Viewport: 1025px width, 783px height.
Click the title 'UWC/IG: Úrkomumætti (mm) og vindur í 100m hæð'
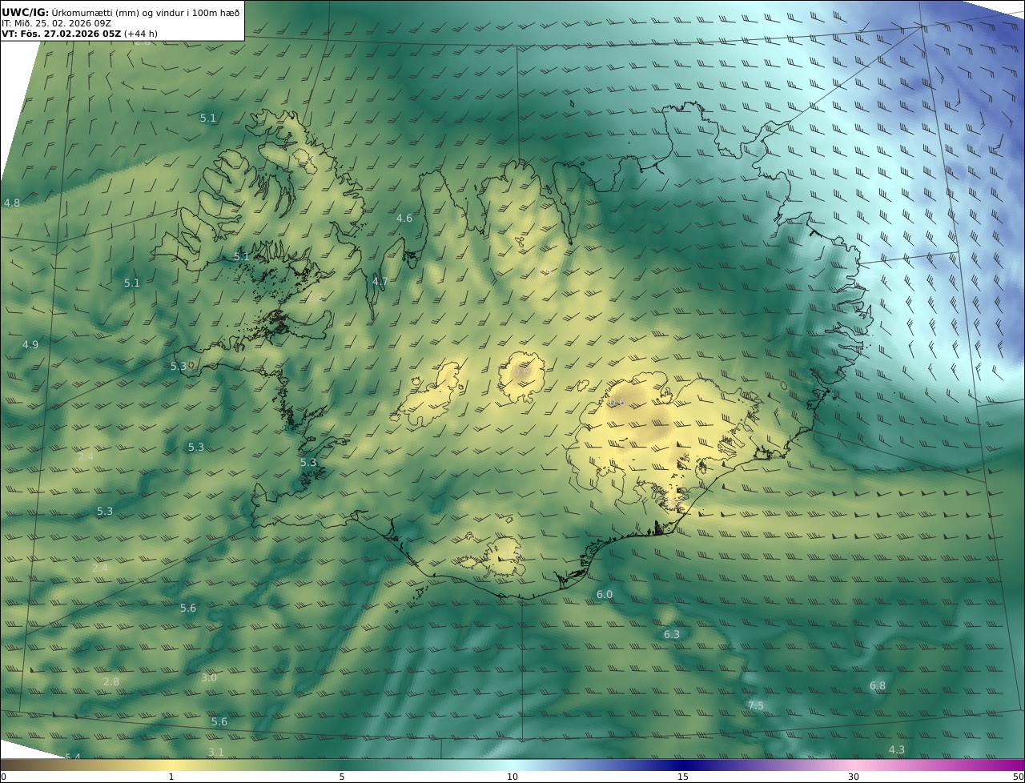120,12
